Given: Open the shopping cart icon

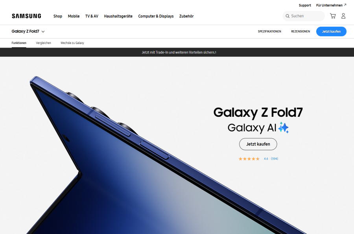Looking at the screenshot, I should click(x=333, y=16).
